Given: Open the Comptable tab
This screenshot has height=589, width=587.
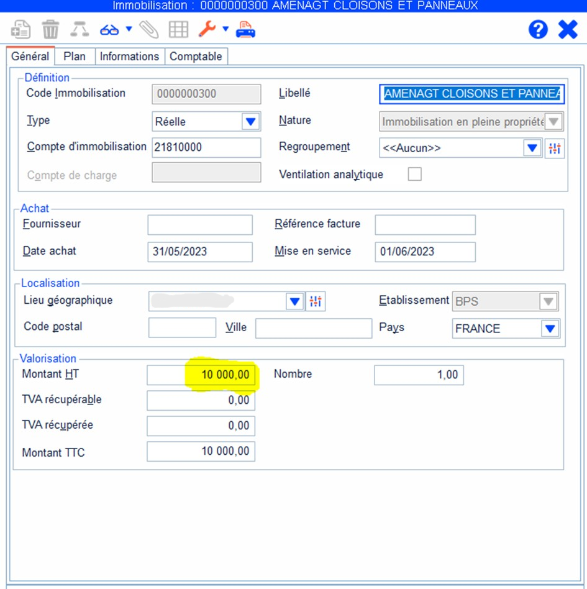Looking at the screenshot, I should (x=196, y=57).
